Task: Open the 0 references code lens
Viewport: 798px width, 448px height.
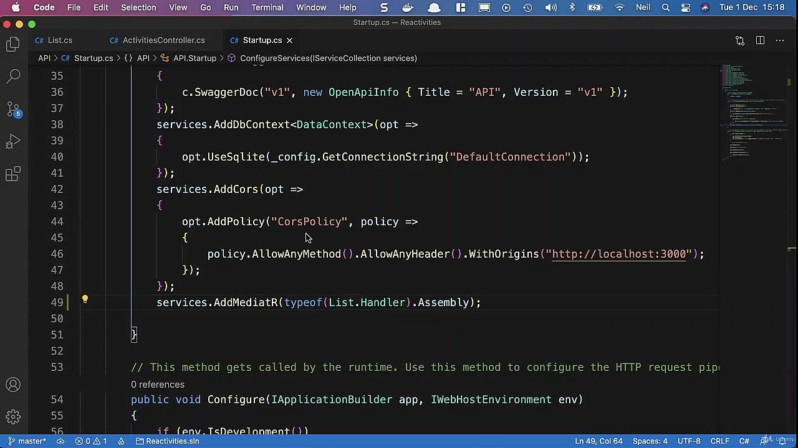Action: (x=158, y=385)
